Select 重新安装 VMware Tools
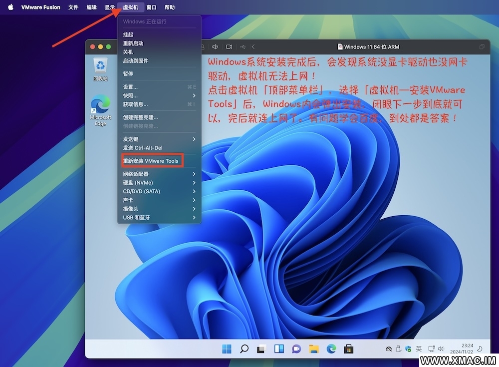 tap(159, 161)
